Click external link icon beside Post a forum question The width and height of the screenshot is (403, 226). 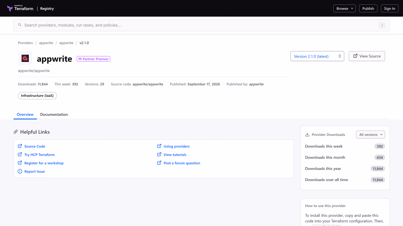159,163
